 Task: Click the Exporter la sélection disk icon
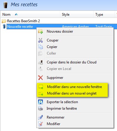pos(40,102)
